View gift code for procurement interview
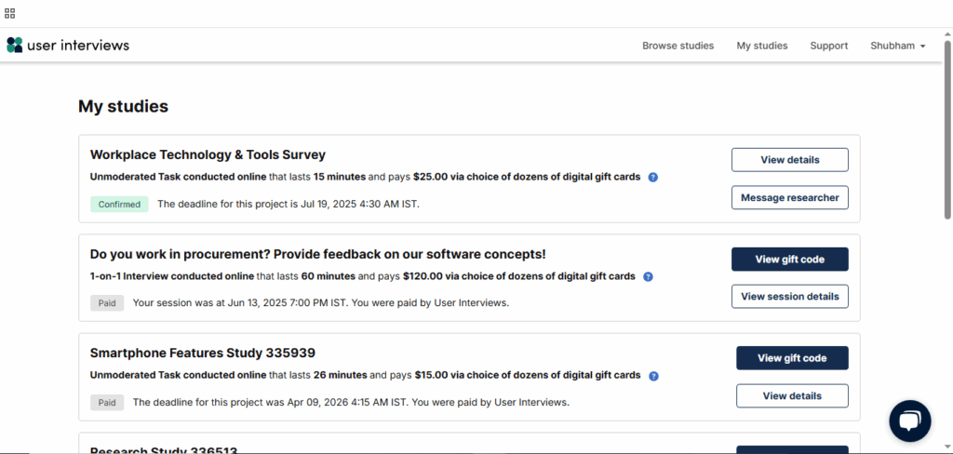Screen dimensions: 953x454 [x=789, y=260]
